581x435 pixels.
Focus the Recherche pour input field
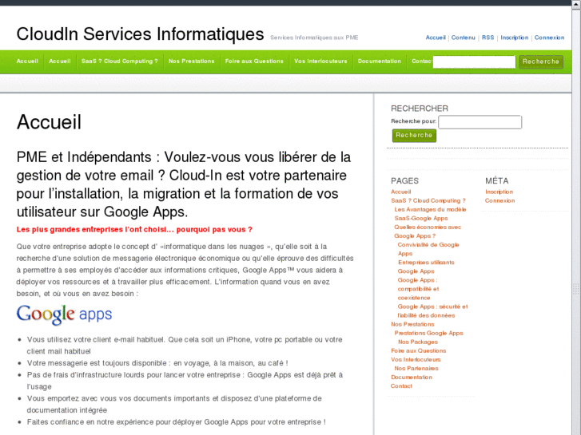click(480, 122)
